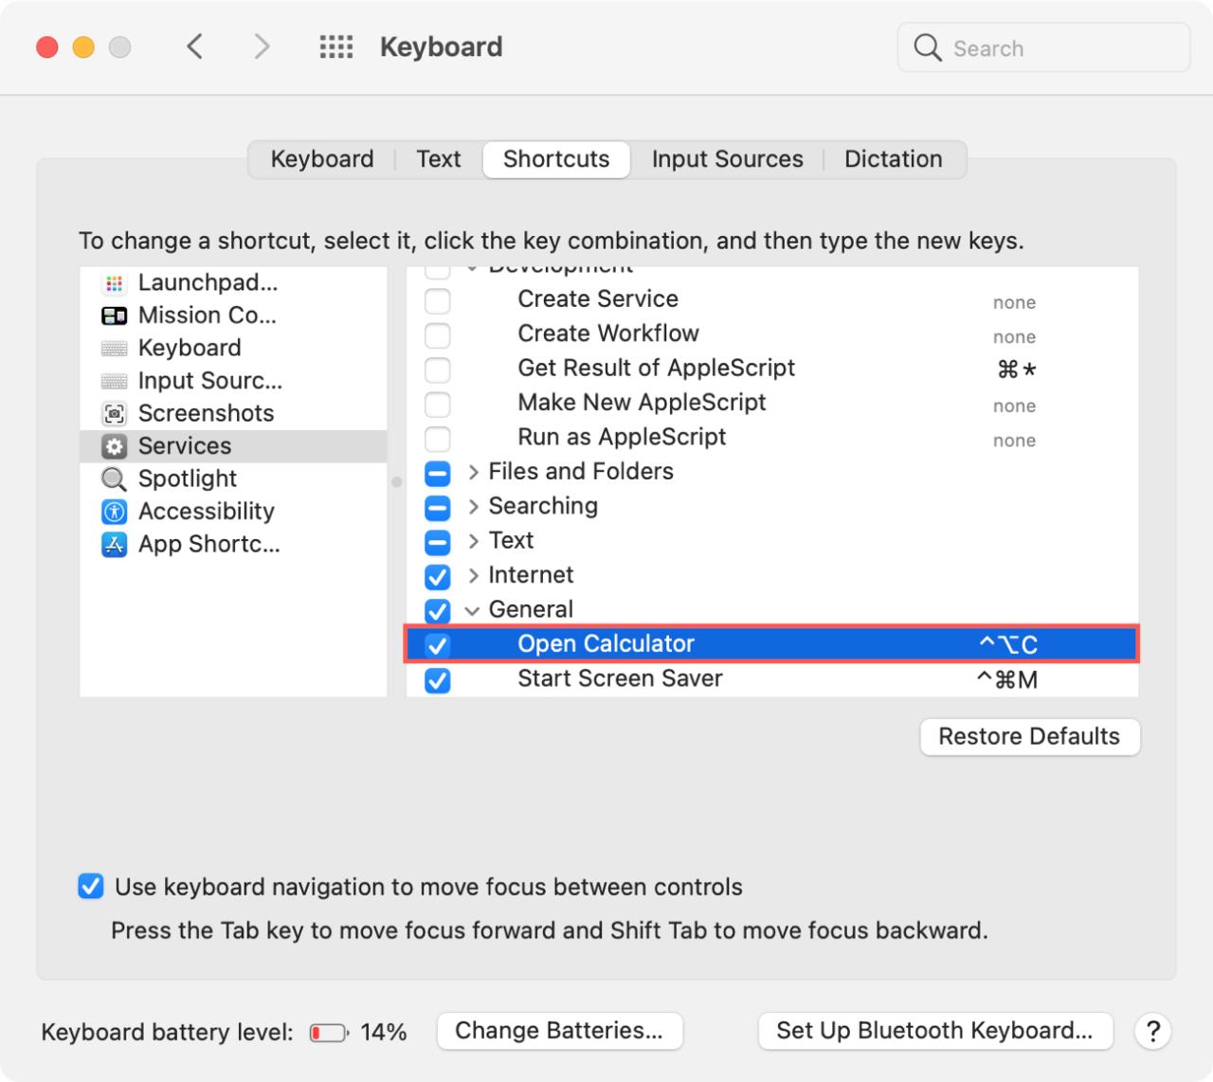The image size is (1213, 1082).
Task: Expand the Internet services group
Action: pyautogui.click(x=473, y=576)
